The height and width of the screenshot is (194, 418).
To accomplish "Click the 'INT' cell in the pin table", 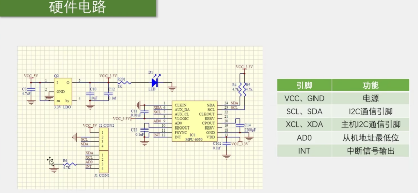I will click(304, 151).
